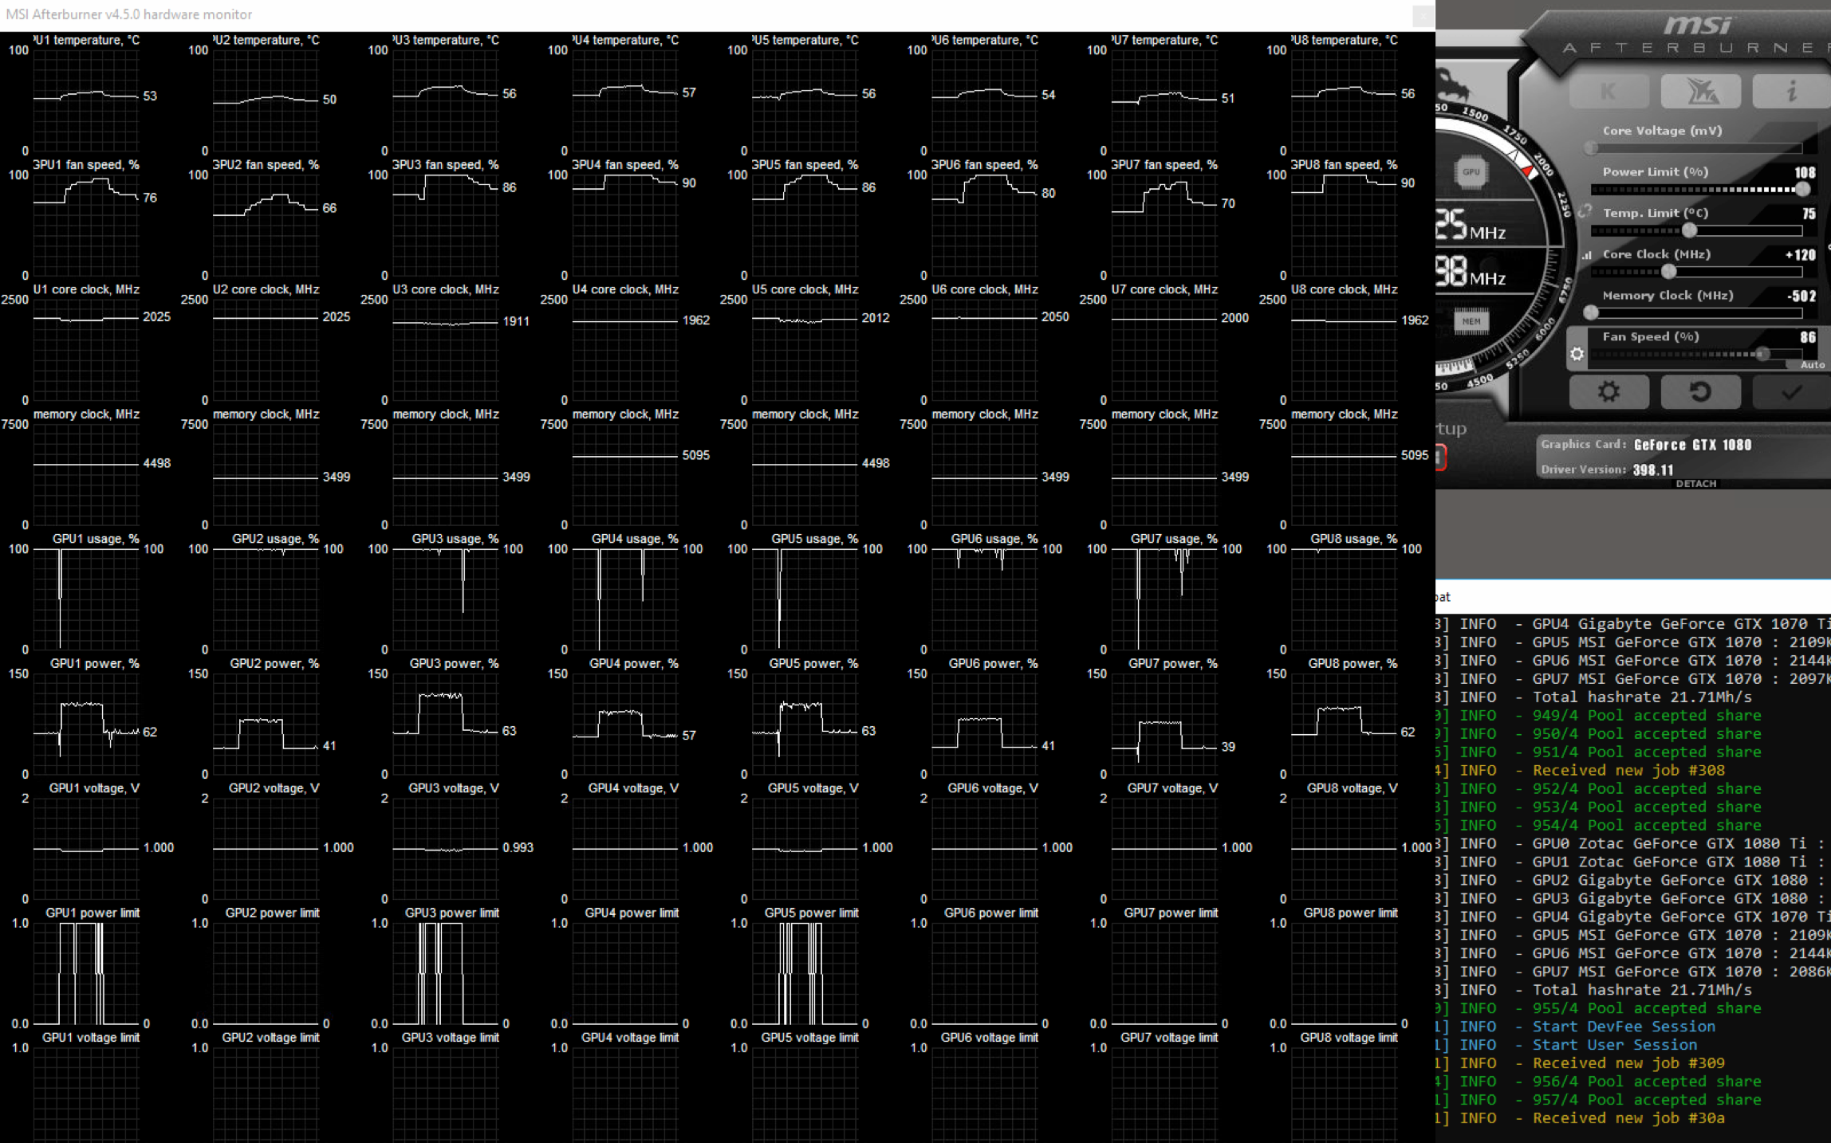Click GPU chip icon on gauge
The width and height of the screenshot is (1831, 1143).
coord(1471,171)
